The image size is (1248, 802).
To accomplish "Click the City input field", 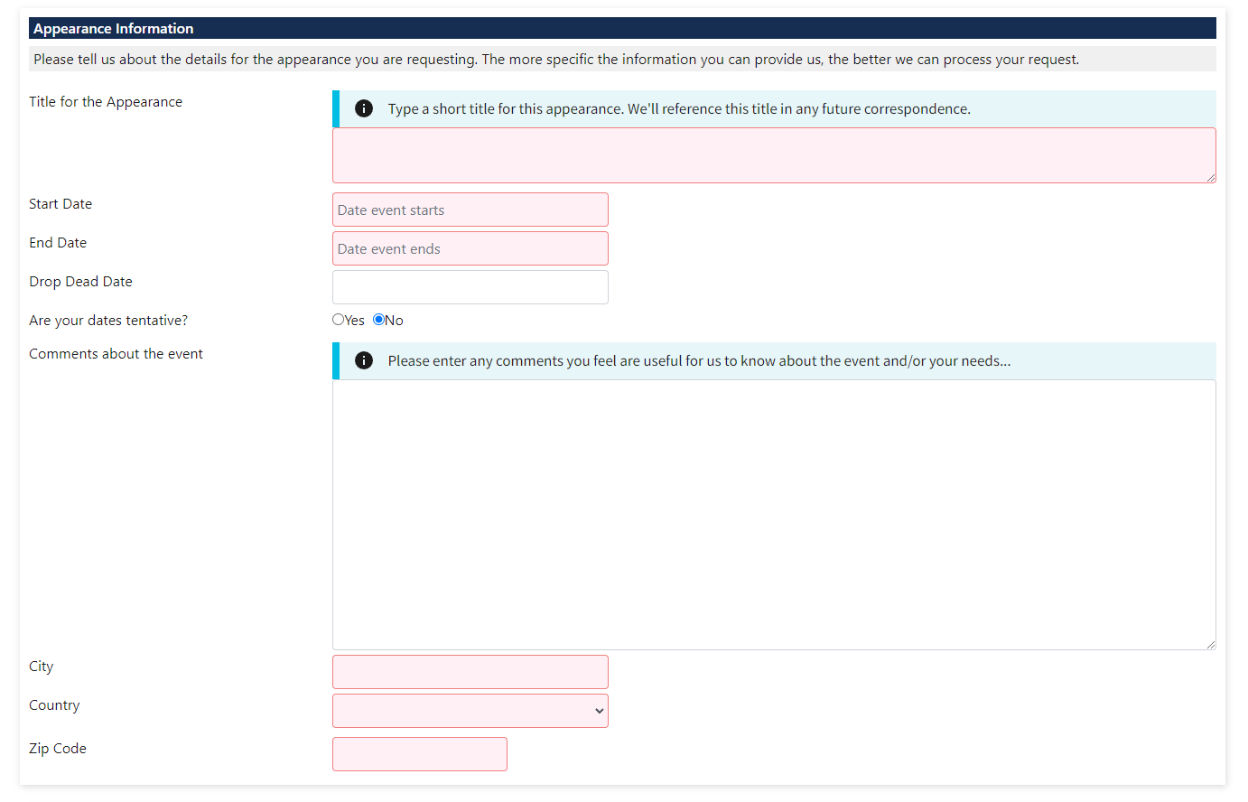I will (470, 672).
